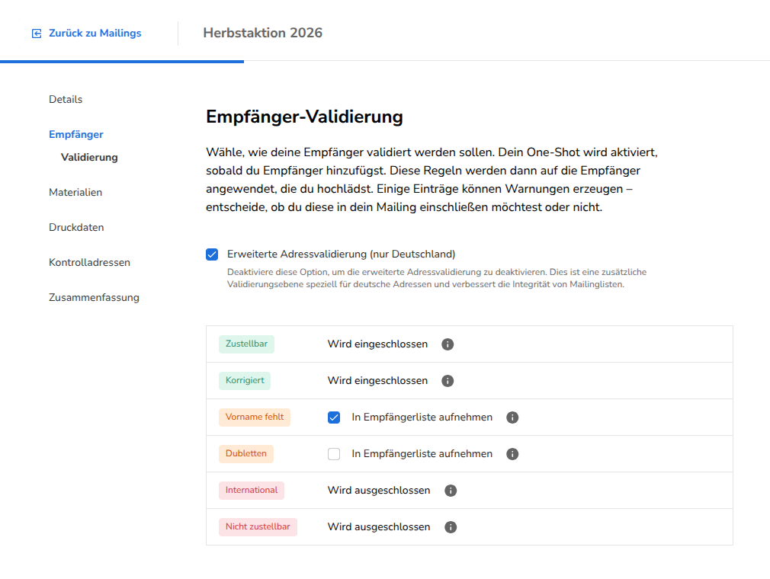Click Wird ausgeschlossen text in International row

(x=379, y=490)
